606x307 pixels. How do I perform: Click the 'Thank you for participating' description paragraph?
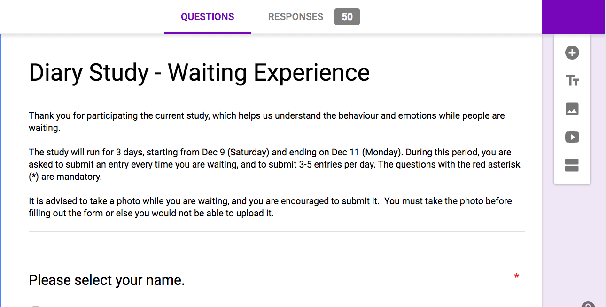266,121
